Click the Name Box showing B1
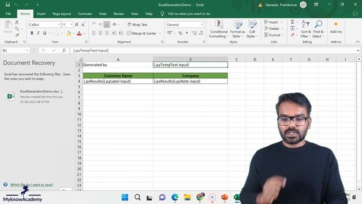 tap(15, 50)
